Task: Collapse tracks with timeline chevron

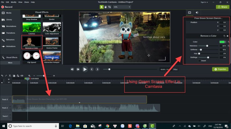Action: [x=9, y=82]
